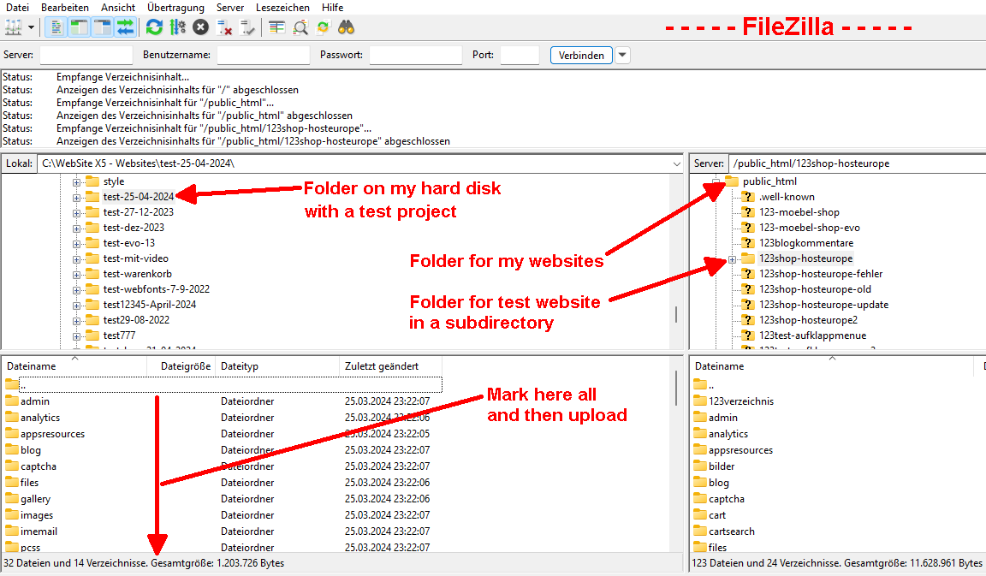The width and height of the screenshot is (986, 576).
Task: Open the quickconnect history dropdown arrow
Action: coord(622,56)
